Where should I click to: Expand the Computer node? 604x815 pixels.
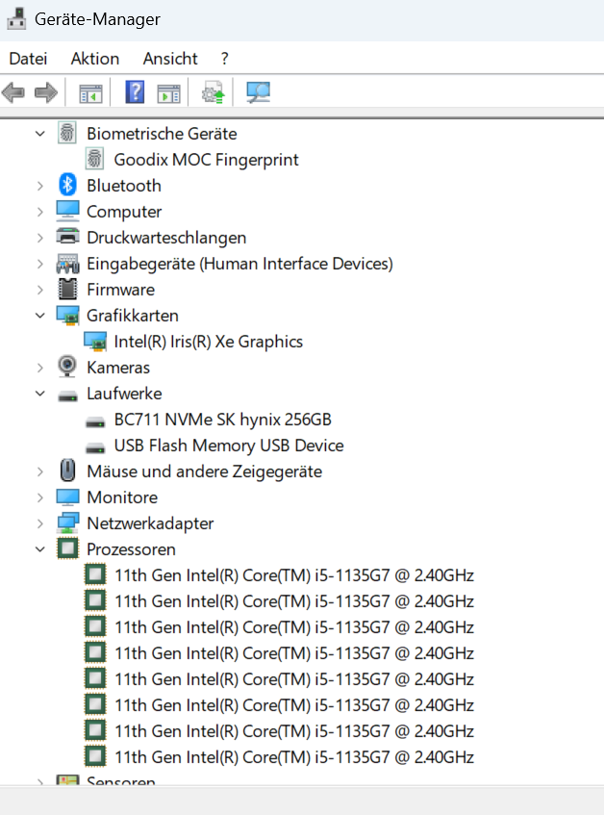(x=40, y=212)
